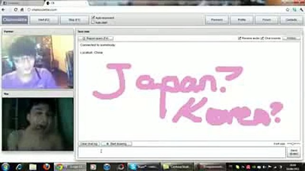305x171 pixels.
Task: Click the Send (Enter) button
Action: click(x=294, y=152)
